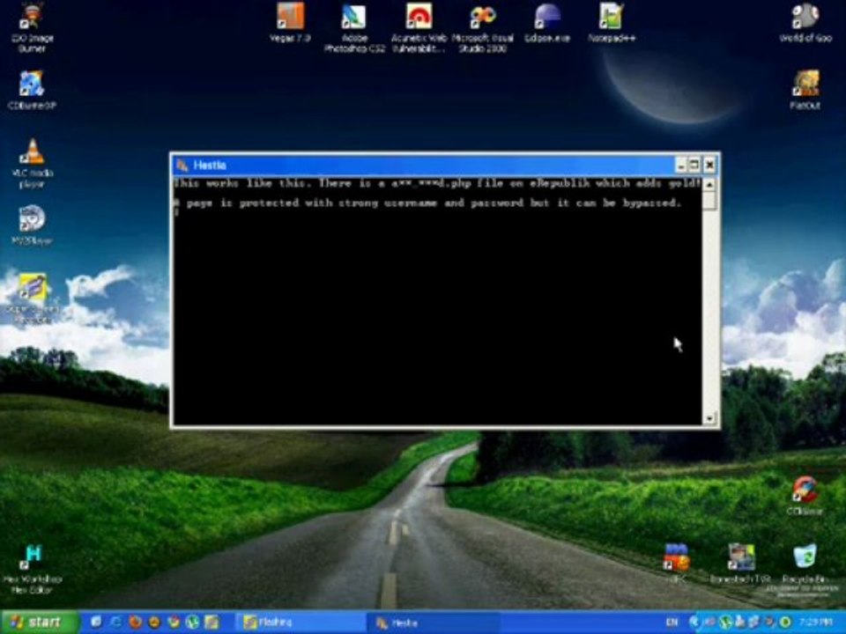Click the Hestia window title bar icon
Image resolution: width=846 pixels, height=634 pixels.
(x=182, y=165)
